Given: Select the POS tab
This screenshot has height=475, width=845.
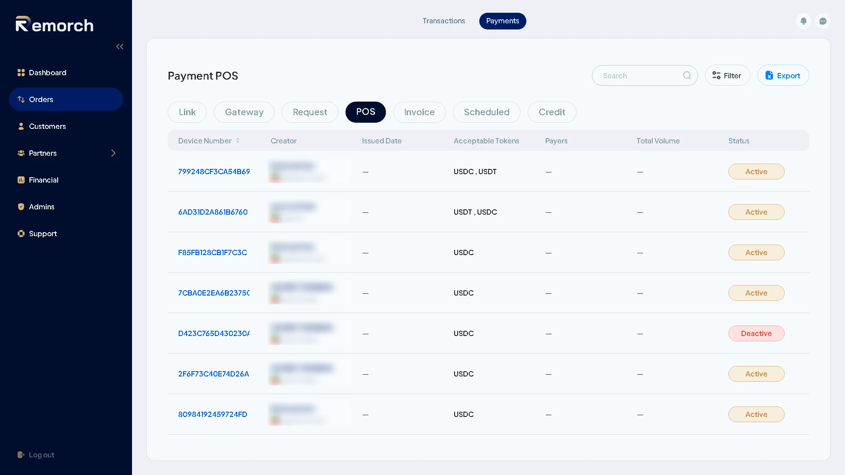Looking at the screenshot, I should pyautogui.click(x=366, y=112).
